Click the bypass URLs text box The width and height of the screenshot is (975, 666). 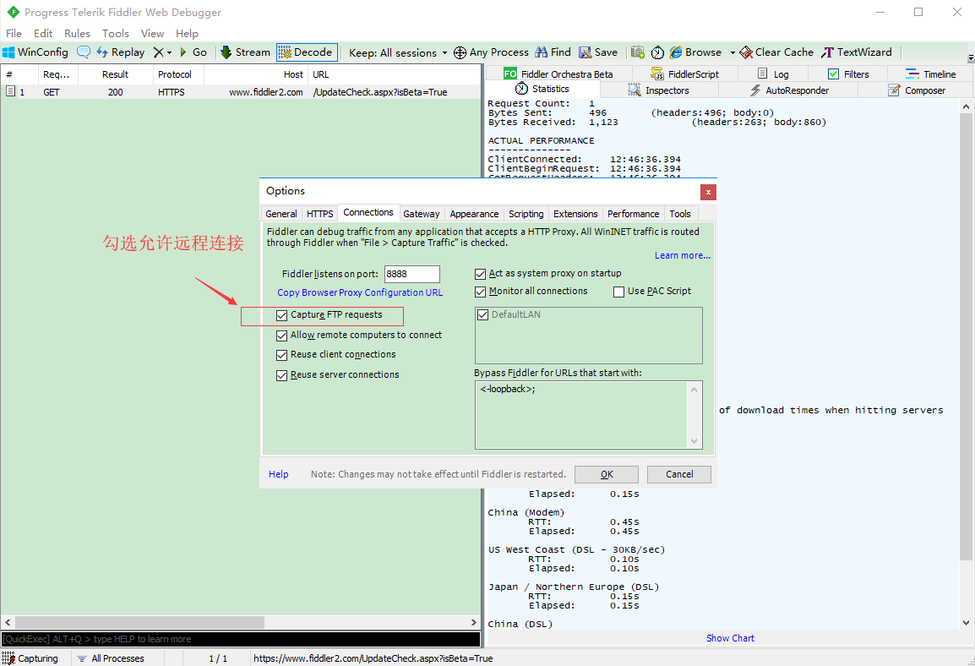(588, 415)
